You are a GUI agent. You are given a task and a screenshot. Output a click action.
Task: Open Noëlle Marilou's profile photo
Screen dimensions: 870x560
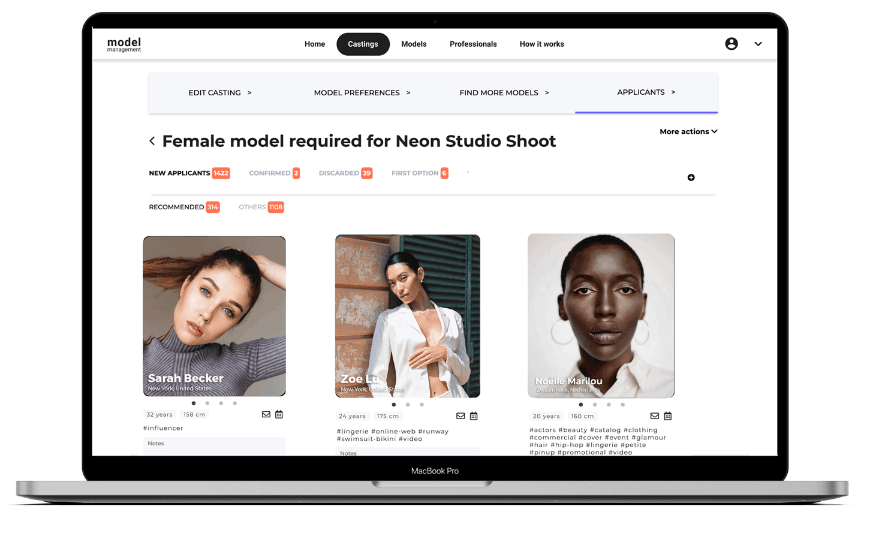coord(601,316)
